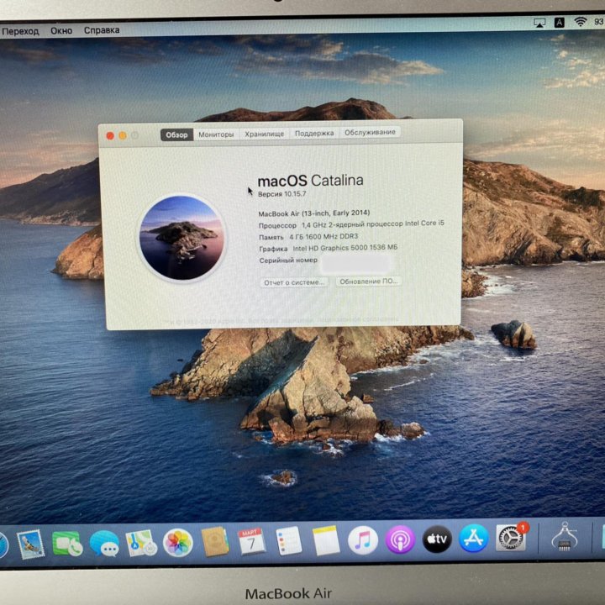Select the Обзор tab

pos(176,135)
